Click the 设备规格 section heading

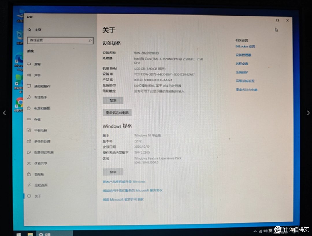(112, 43)
